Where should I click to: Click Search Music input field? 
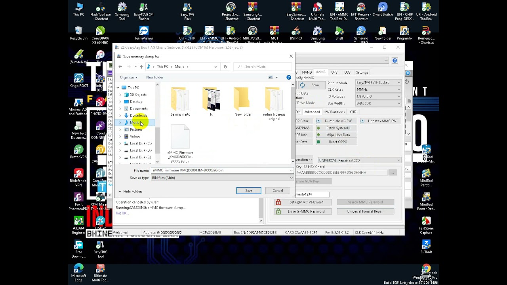(263, 66)
